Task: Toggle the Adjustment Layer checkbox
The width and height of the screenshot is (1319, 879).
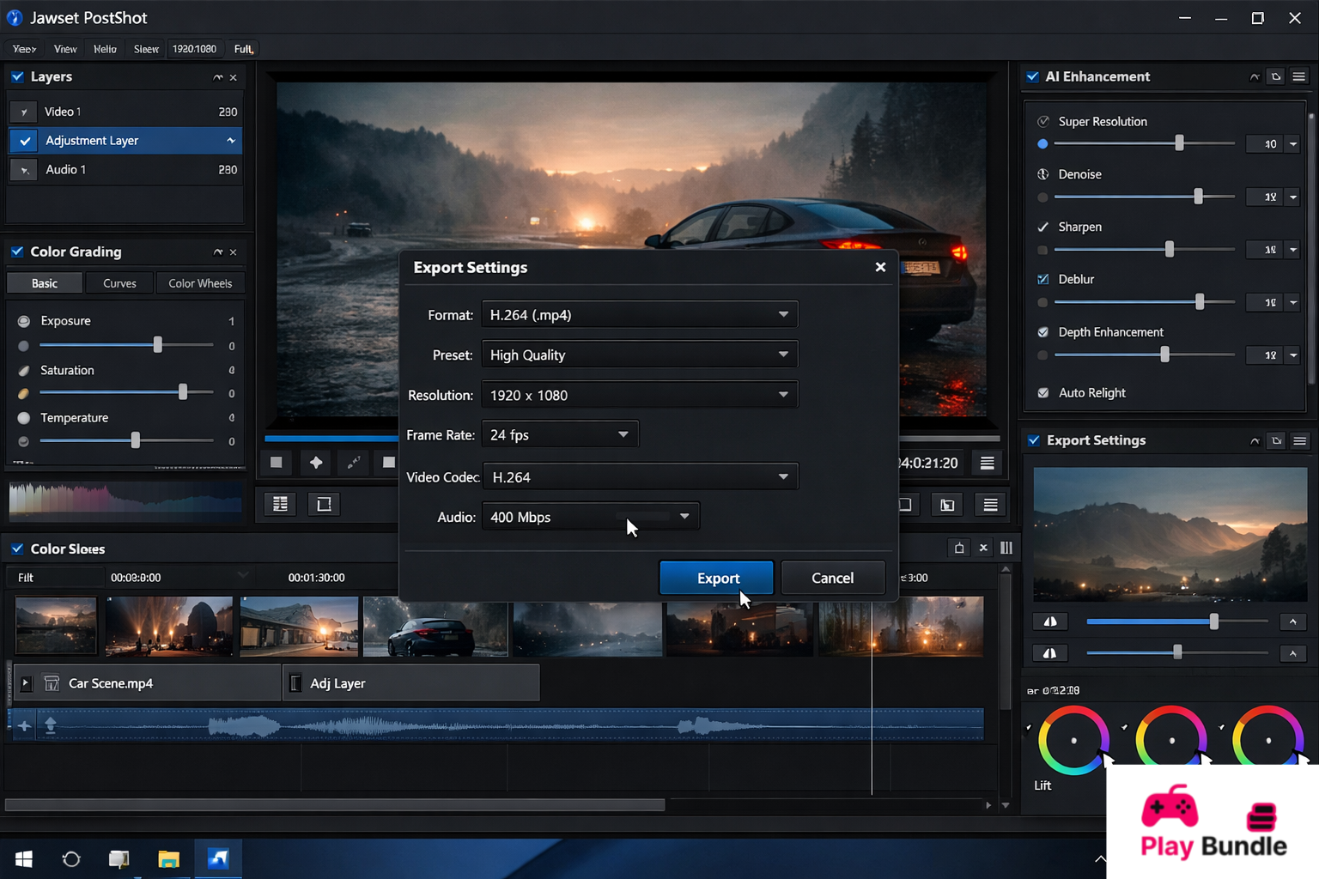Action: tap(25, 141)
